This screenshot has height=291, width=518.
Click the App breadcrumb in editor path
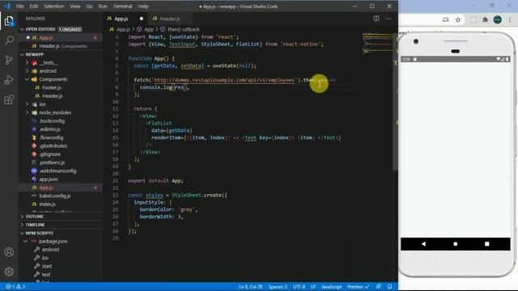point(149,29)
